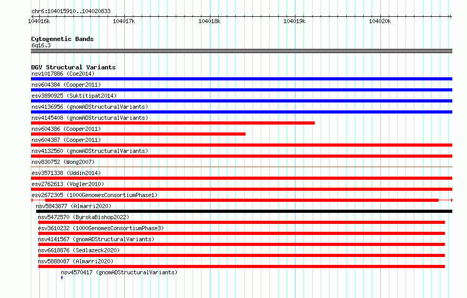Click the blue bar under esv3890925
The height and width of the screenshot is (298, 467).
pyautogui.click(x=241, y=101)
